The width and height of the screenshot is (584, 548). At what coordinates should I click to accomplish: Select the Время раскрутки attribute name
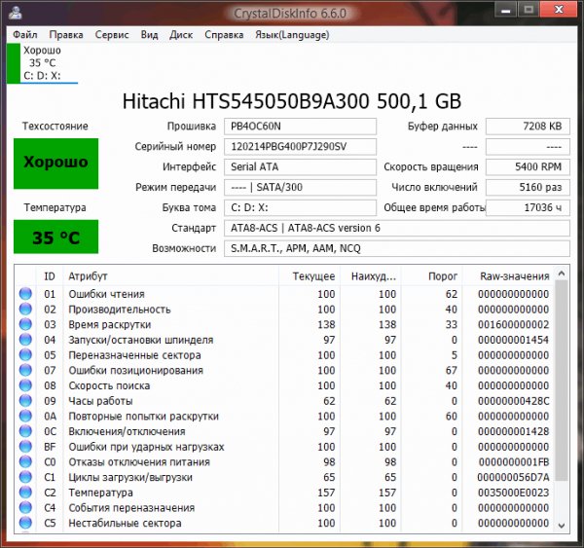110,324
